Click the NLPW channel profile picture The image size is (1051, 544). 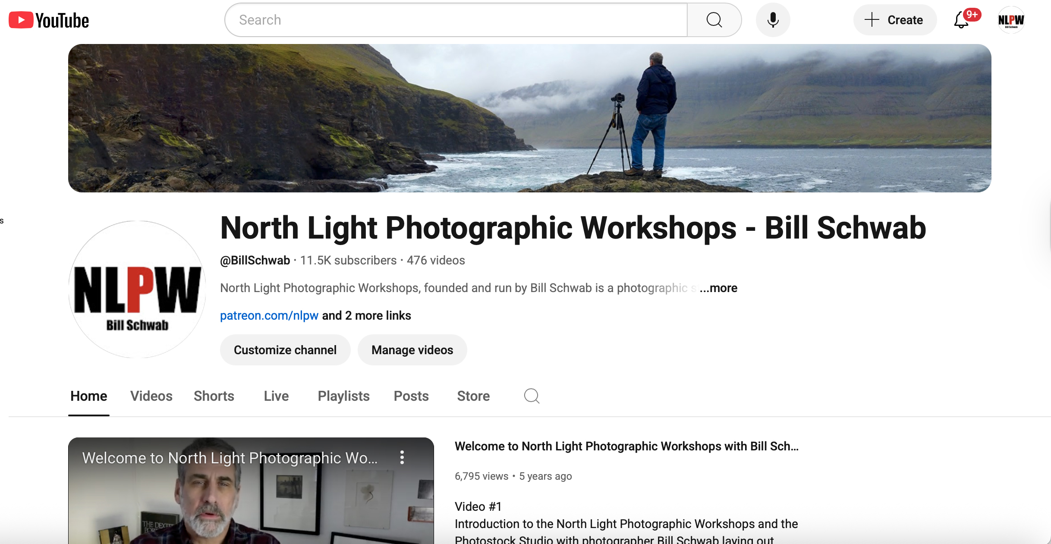coord(137,289)
